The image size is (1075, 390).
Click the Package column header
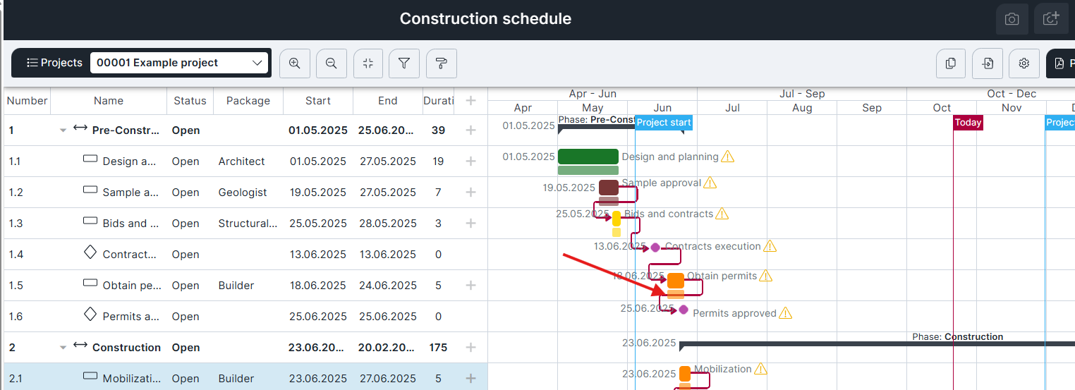248,101
